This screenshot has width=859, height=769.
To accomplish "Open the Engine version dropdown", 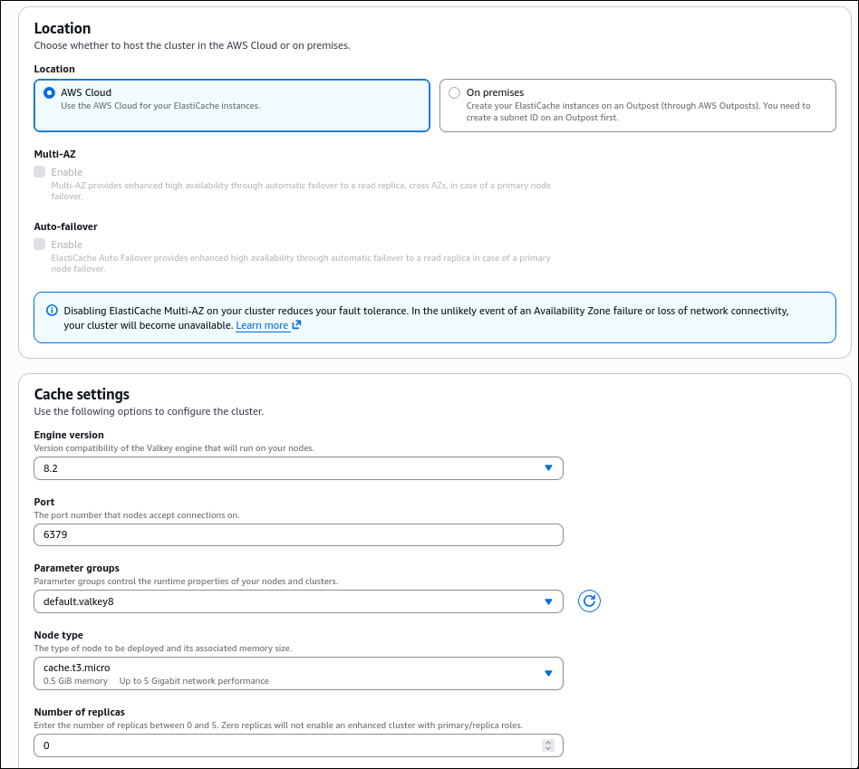I will click(x=298, y=468).
